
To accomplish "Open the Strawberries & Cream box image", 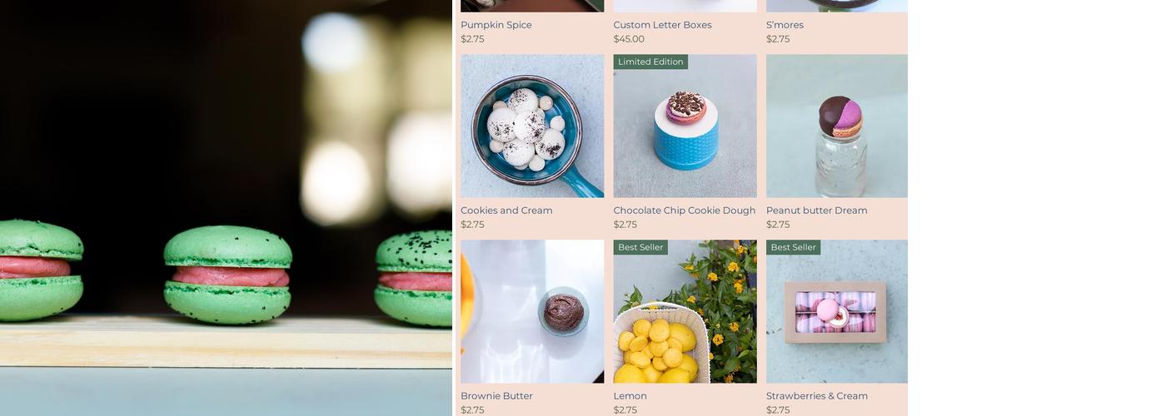I will pyautogui.click(x=837, y=311).
